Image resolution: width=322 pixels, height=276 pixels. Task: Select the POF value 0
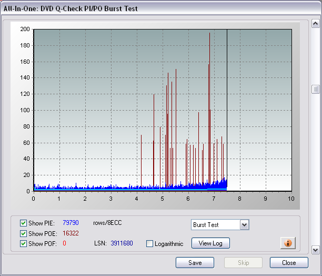[x=64, y=243]
